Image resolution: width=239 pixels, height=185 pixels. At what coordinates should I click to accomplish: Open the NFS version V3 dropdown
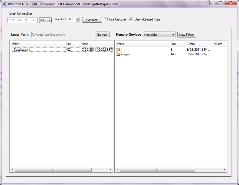(x=45, y=20)
